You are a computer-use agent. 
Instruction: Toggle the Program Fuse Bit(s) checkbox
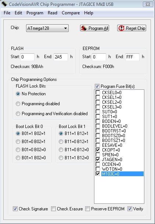[97, 86]
